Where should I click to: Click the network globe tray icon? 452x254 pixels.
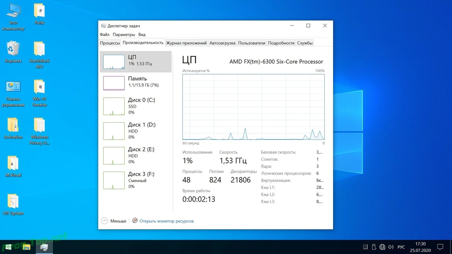(x=382, y=247)
